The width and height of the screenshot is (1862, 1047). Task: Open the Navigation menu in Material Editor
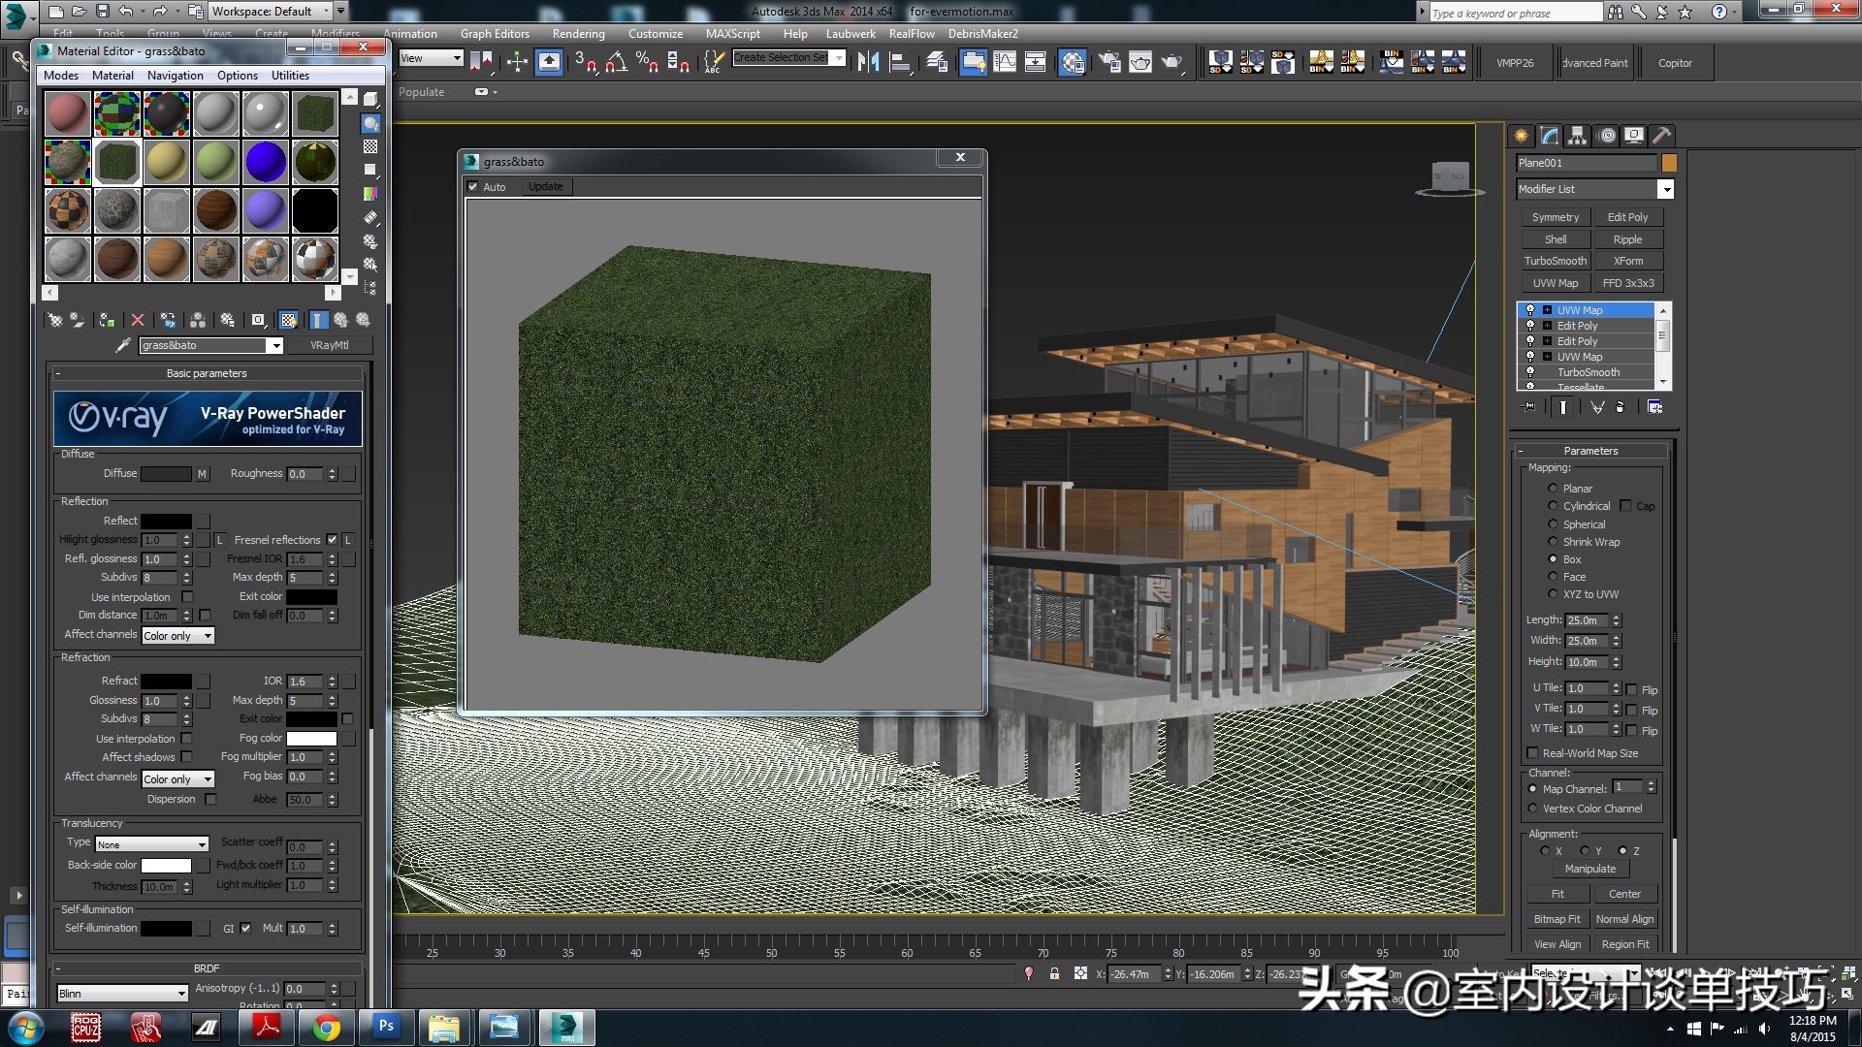[175, 76]
